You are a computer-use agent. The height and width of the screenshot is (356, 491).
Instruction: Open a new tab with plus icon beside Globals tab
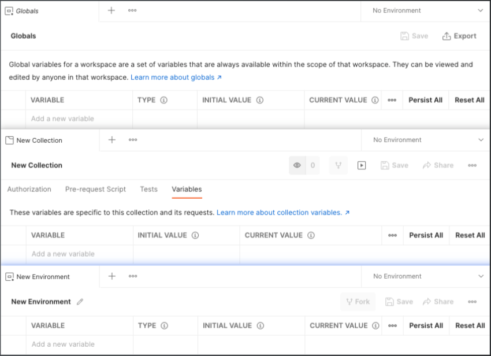pyautogui.click(x=111, y=10)
